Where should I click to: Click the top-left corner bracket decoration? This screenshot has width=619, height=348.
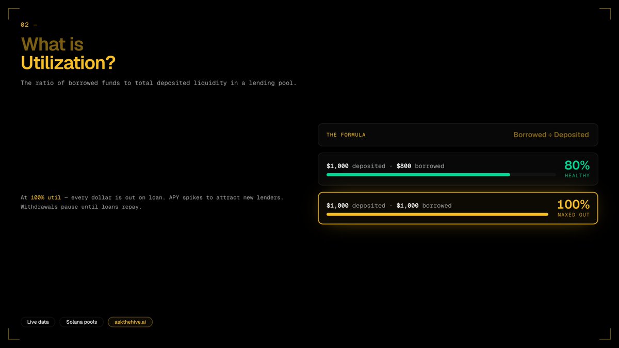tap(14, 14)
